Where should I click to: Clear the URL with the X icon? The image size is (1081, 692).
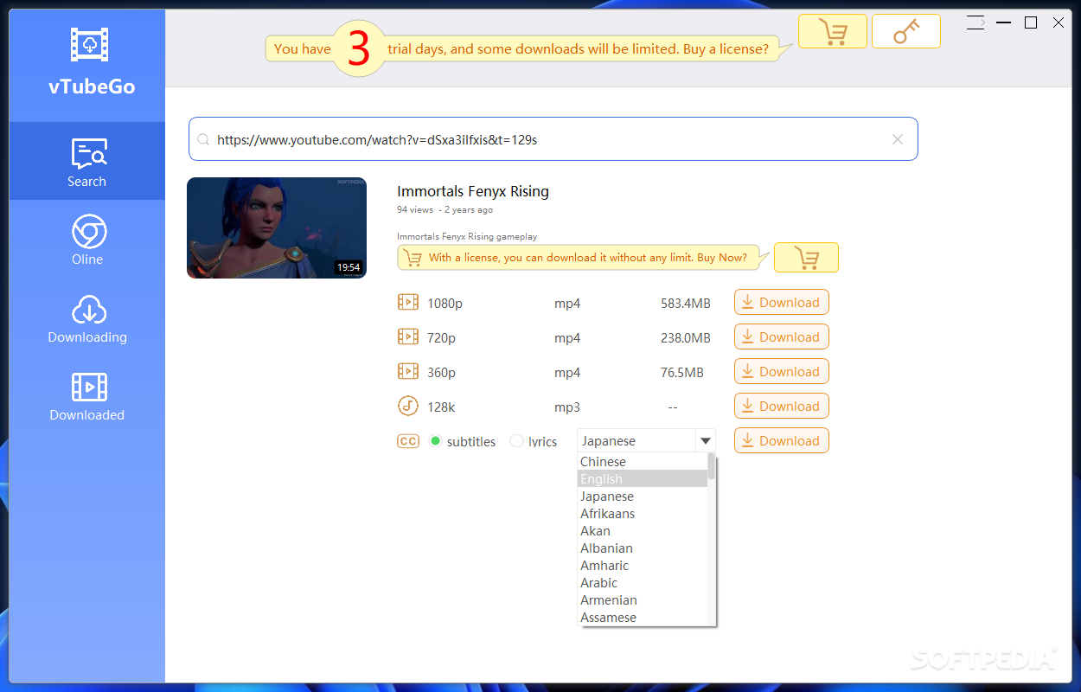click(x=898, y=139)
